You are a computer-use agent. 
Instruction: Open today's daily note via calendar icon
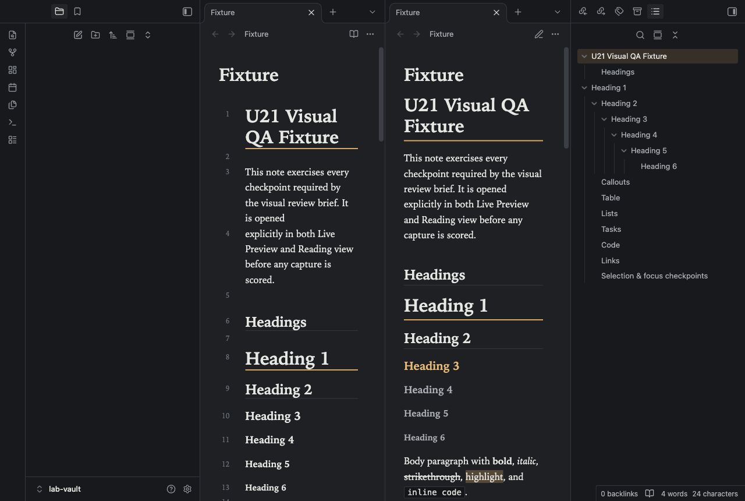pyautogui.click(x=12, y=87)
